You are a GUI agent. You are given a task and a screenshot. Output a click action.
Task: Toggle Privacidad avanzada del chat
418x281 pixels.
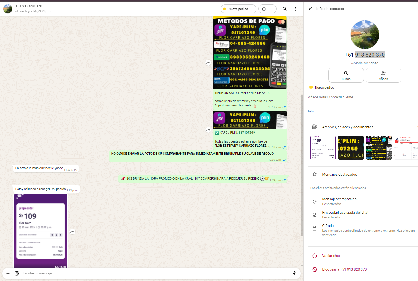345,215
